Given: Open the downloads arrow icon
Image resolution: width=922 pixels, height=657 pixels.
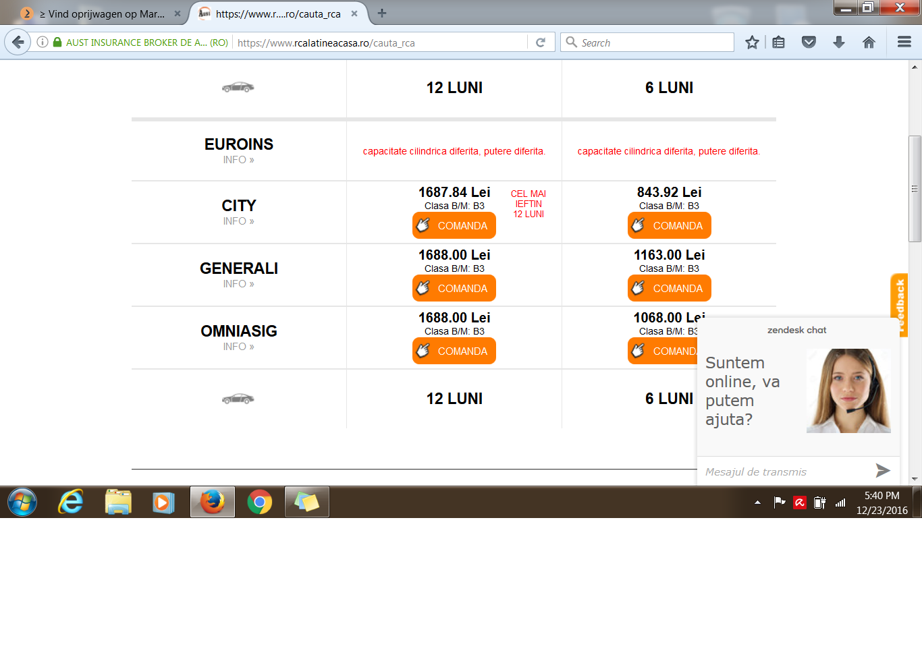Looking at the screenshot, I should point(839,42).
